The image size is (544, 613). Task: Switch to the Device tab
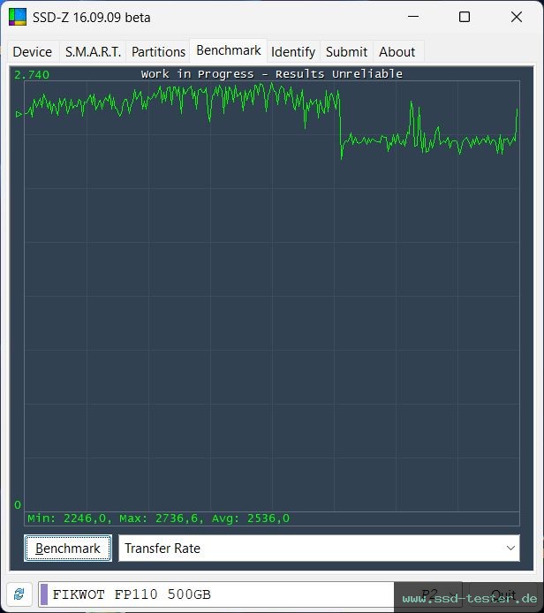pos(33,51)
